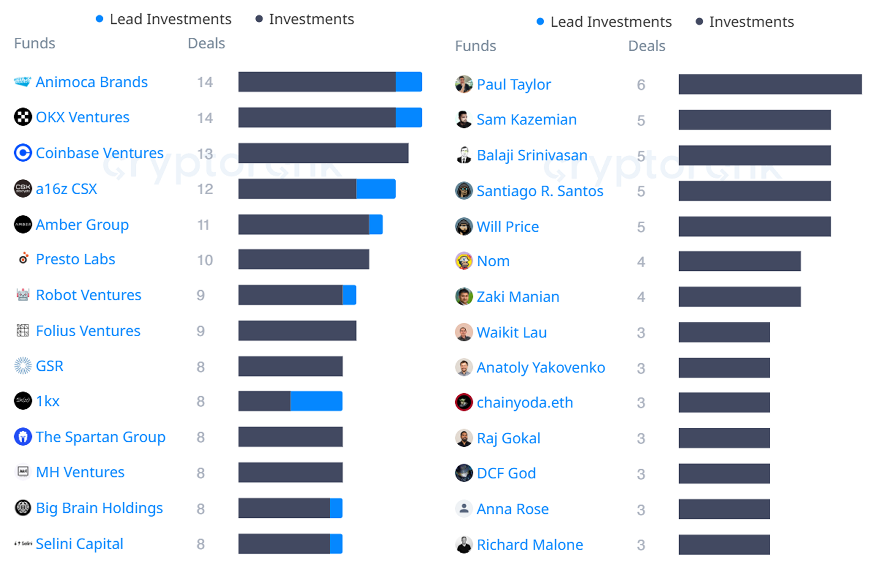Click the right Deals column header

(x=647, y=46)
